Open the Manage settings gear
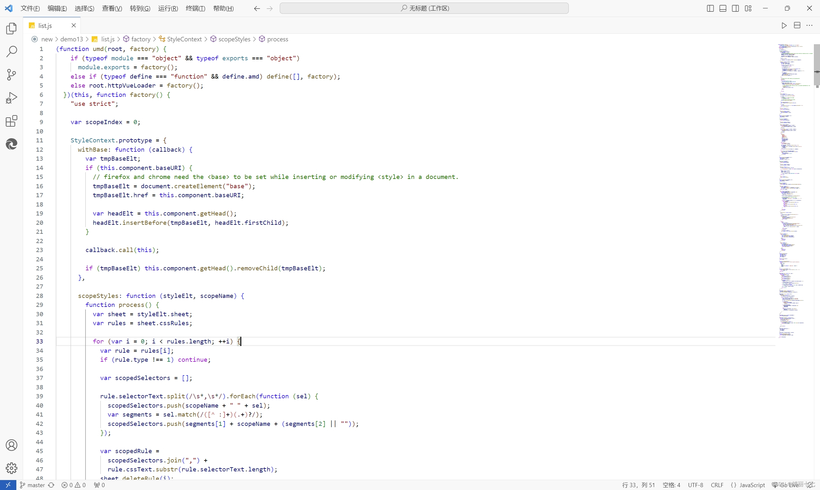 [x=12, y=468]
